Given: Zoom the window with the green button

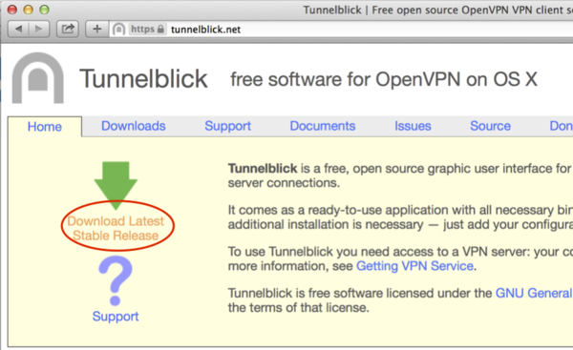Looking at the screenshot, I should tap(44, 10).
